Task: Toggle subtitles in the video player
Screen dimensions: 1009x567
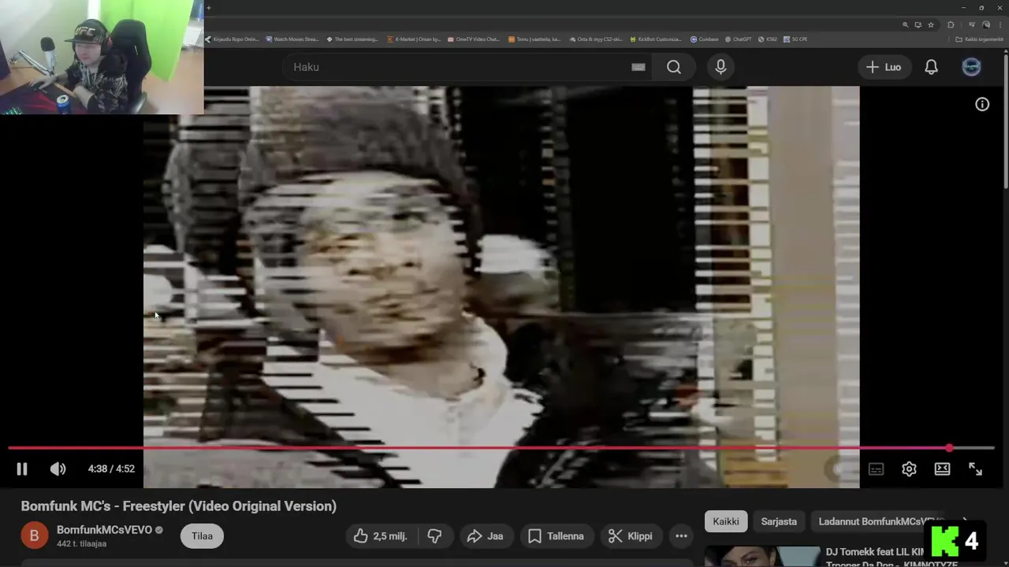Action: tap(876, 469)
